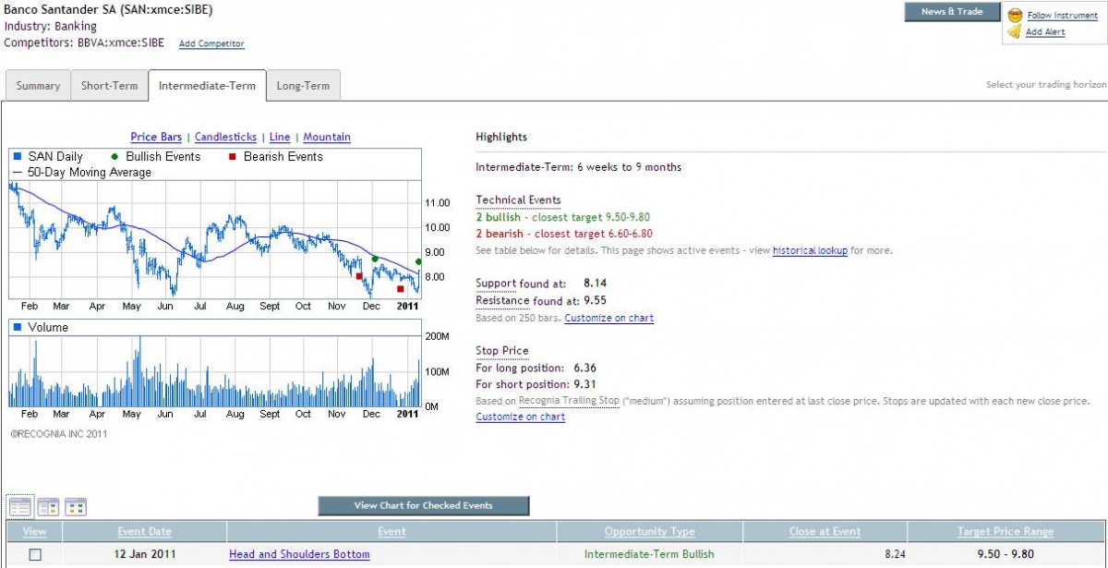
Task: Open the Recognia Trailing Stop link
Action: (x=570, y=401)
